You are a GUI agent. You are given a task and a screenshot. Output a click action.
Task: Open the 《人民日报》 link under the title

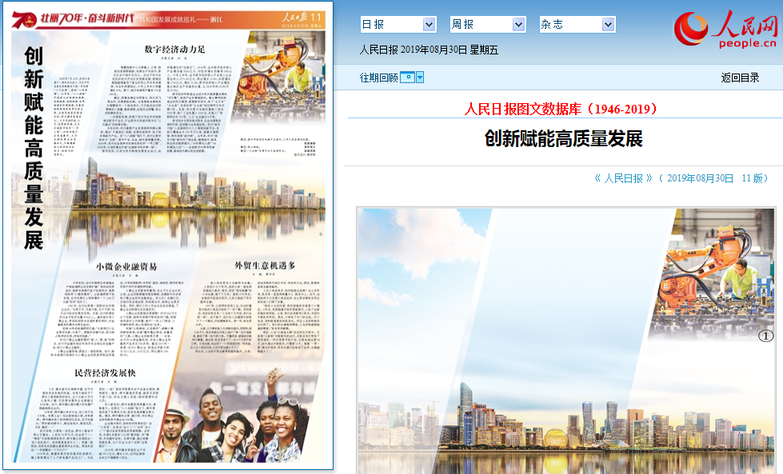[624, 178]
